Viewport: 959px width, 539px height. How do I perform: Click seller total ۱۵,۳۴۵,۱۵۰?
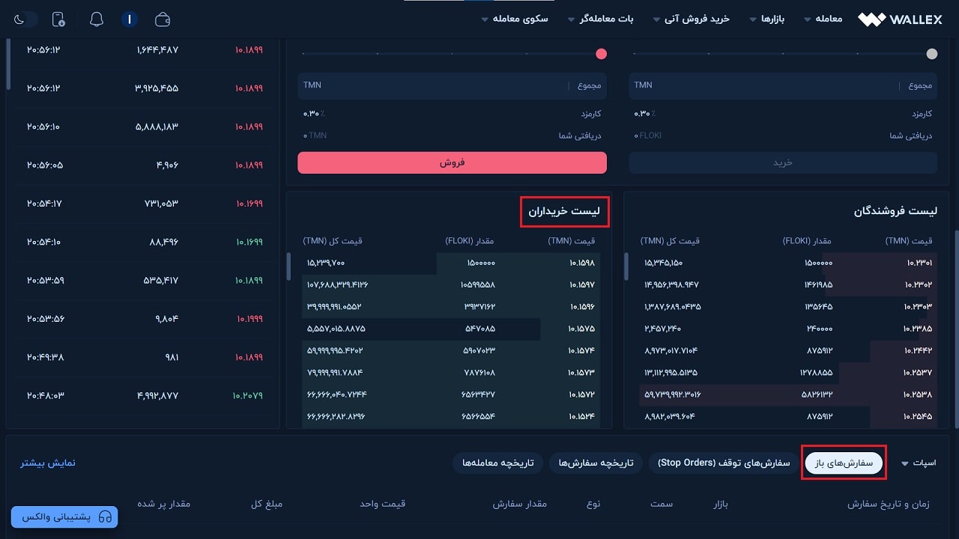663,264
